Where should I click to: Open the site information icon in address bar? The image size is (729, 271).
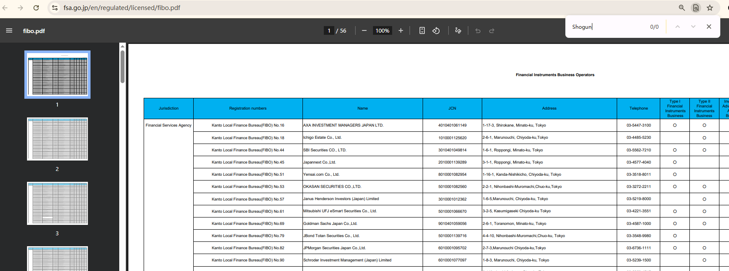click(55, 8)
